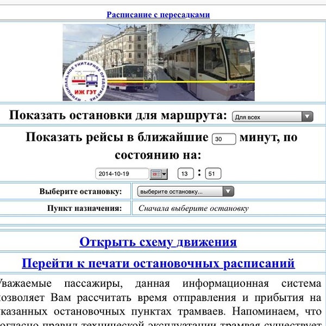326x326 pixels.
Task: Open the route dropdown showing "Для всех"
Action: pyautogui.click(x=272, y=117)
